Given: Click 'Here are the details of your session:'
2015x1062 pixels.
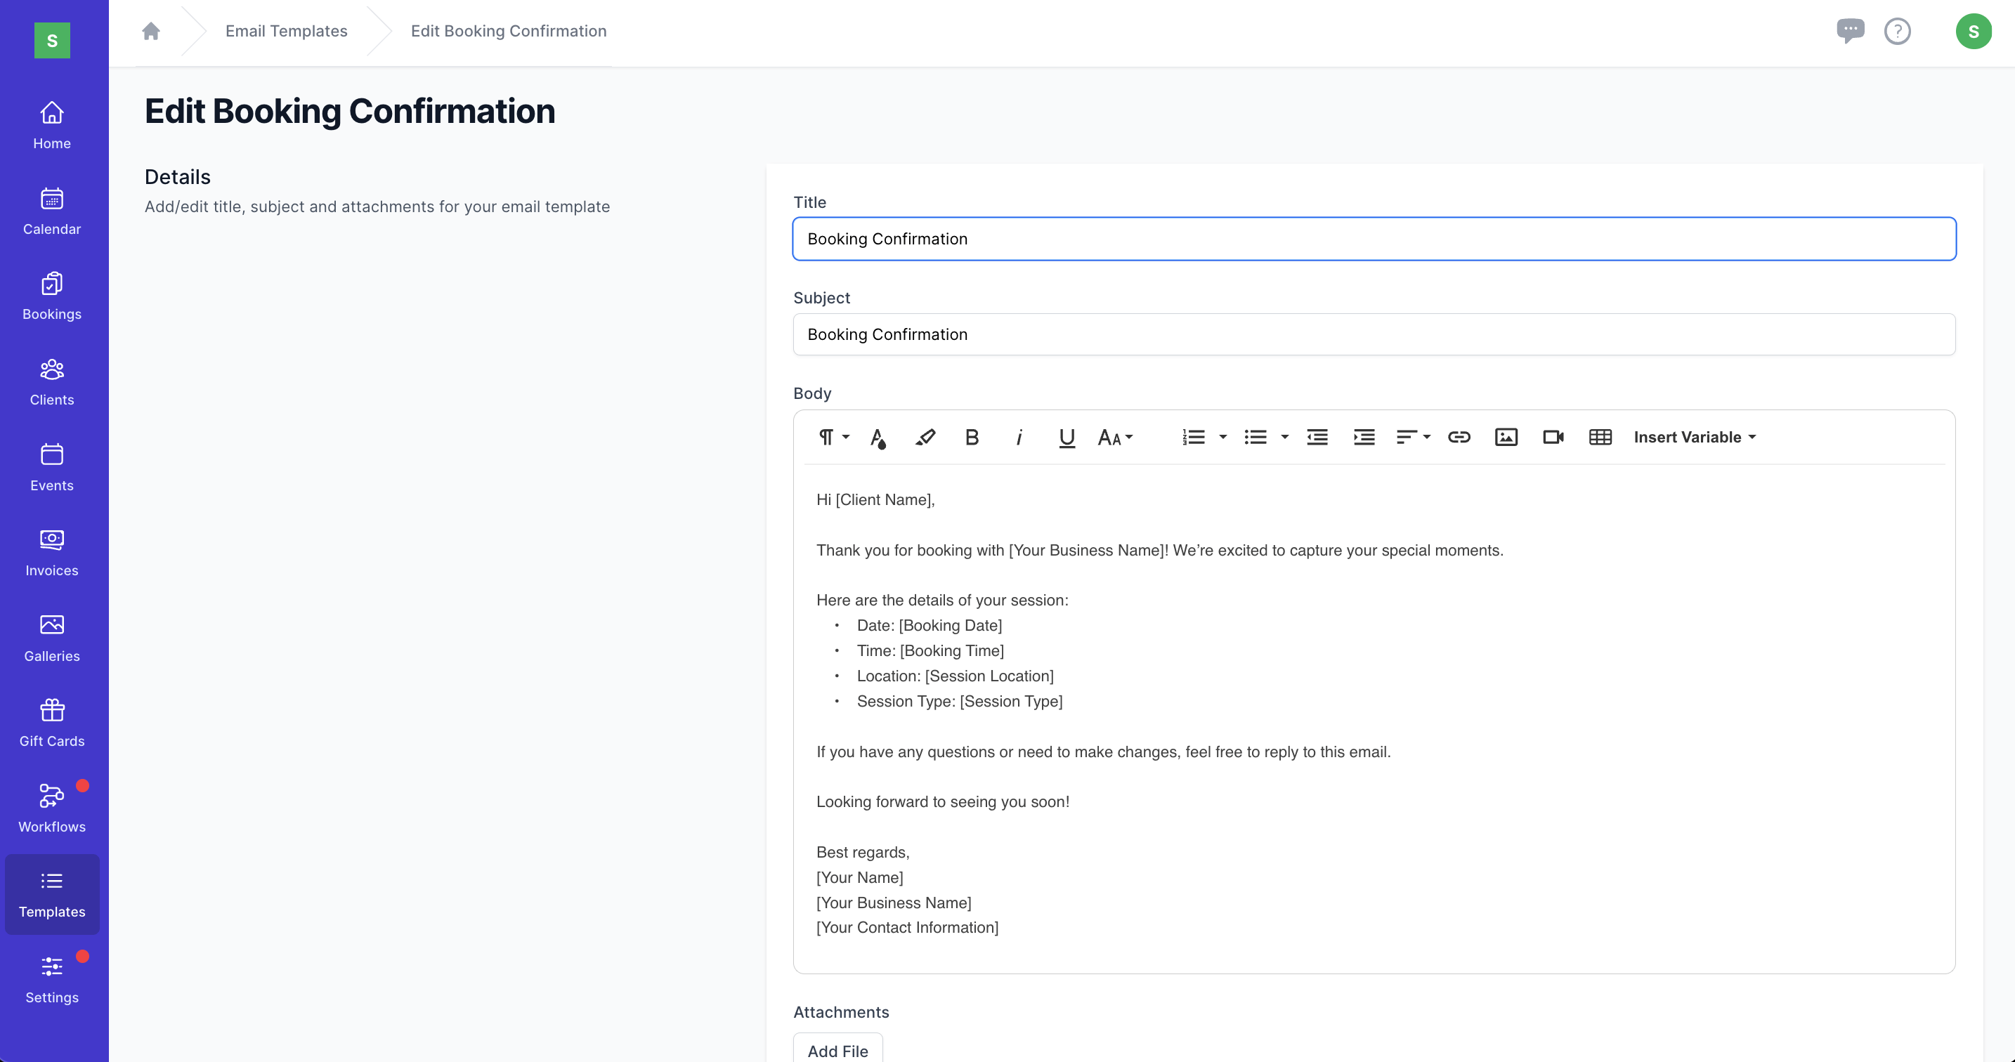Looking at the screenshot, I should point(941,600).
